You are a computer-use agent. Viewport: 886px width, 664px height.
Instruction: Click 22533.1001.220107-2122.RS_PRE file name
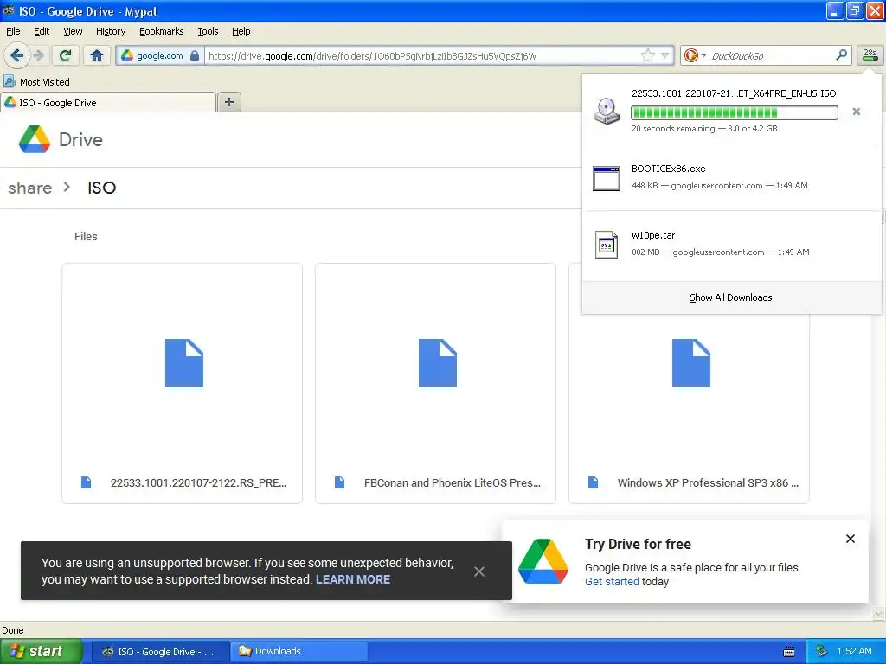pyautogui.click(x=198, y=482)
